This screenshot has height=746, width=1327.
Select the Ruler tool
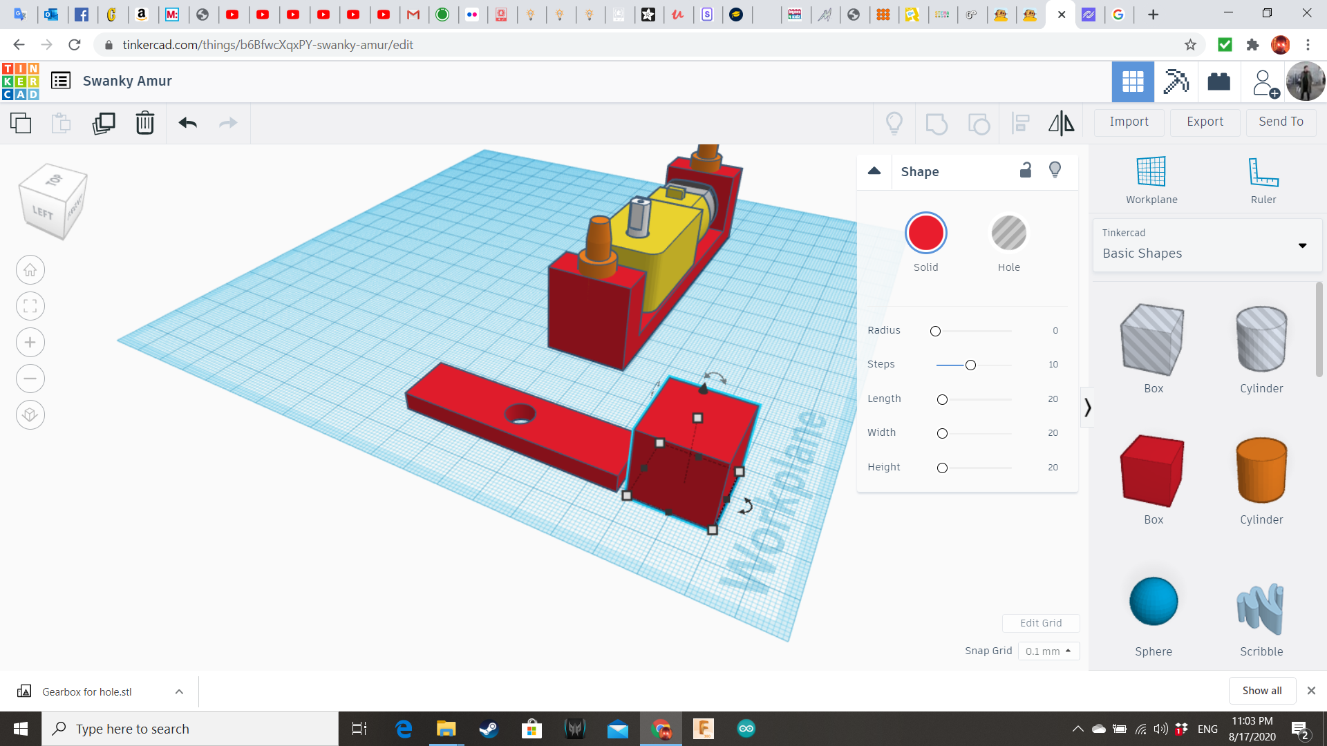click(x=1263, y=180)
